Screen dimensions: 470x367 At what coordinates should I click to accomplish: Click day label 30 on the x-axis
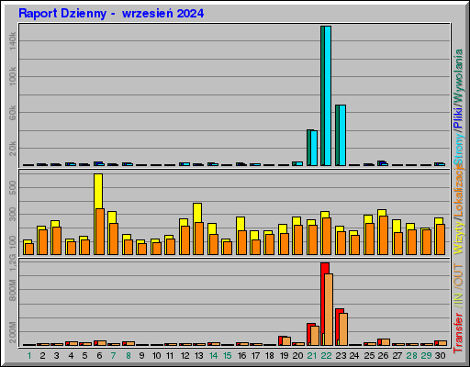[x=440, y=356]
